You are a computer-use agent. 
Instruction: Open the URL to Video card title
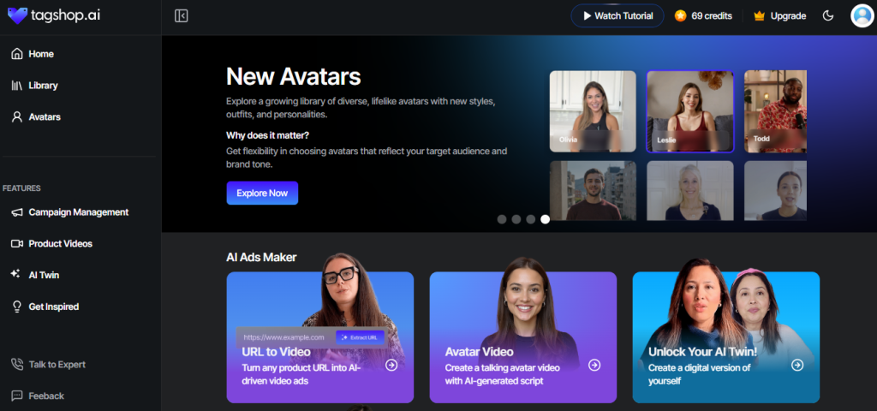[277, 352]
